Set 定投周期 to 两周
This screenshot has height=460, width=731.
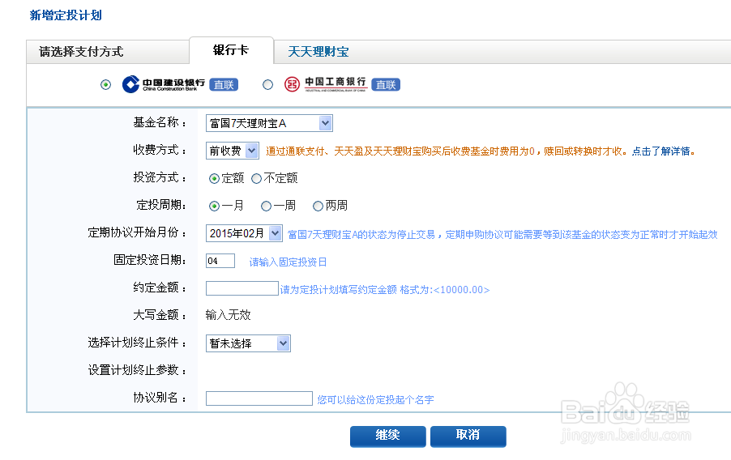click(318, 206)
